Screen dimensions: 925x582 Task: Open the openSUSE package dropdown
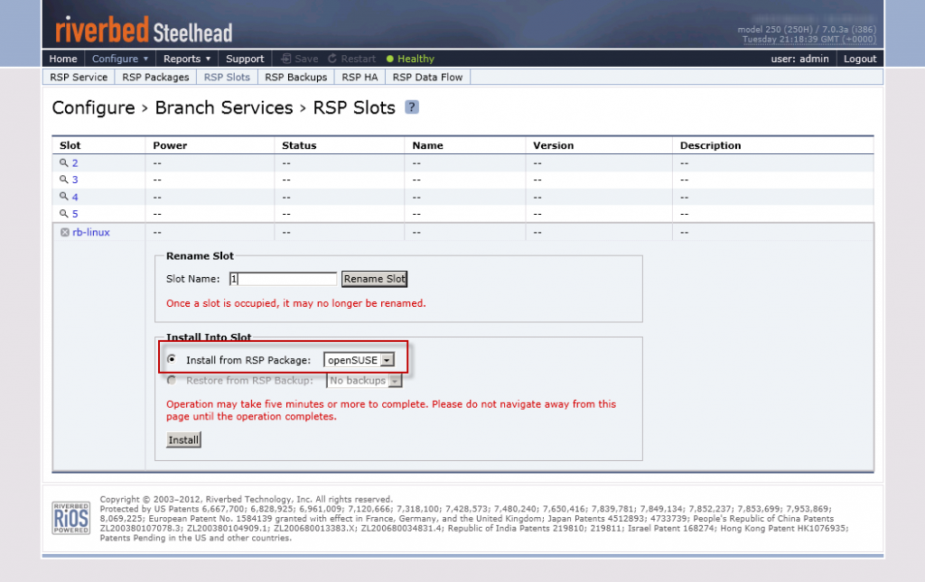(359, 360)
